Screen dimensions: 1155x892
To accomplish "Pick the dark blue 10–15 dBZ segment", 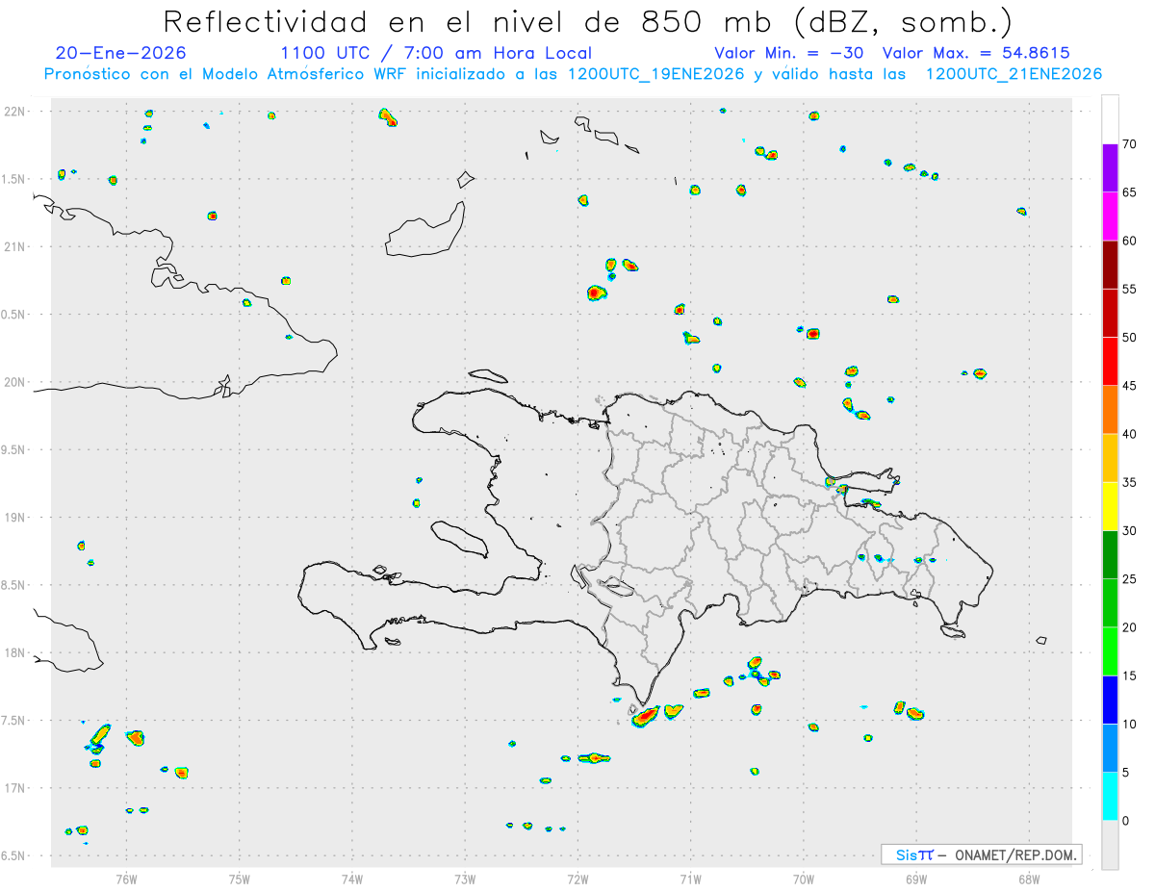I will click(x=1110, y=700).
